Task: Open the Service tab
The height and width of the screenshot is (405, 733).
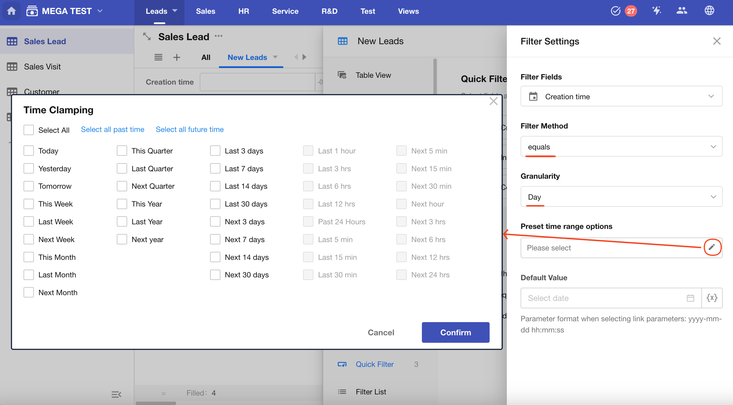Action: (285, 11)
